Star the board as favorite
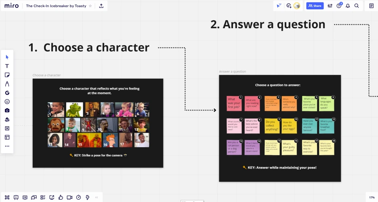378x202 pixels. (90, 6)
